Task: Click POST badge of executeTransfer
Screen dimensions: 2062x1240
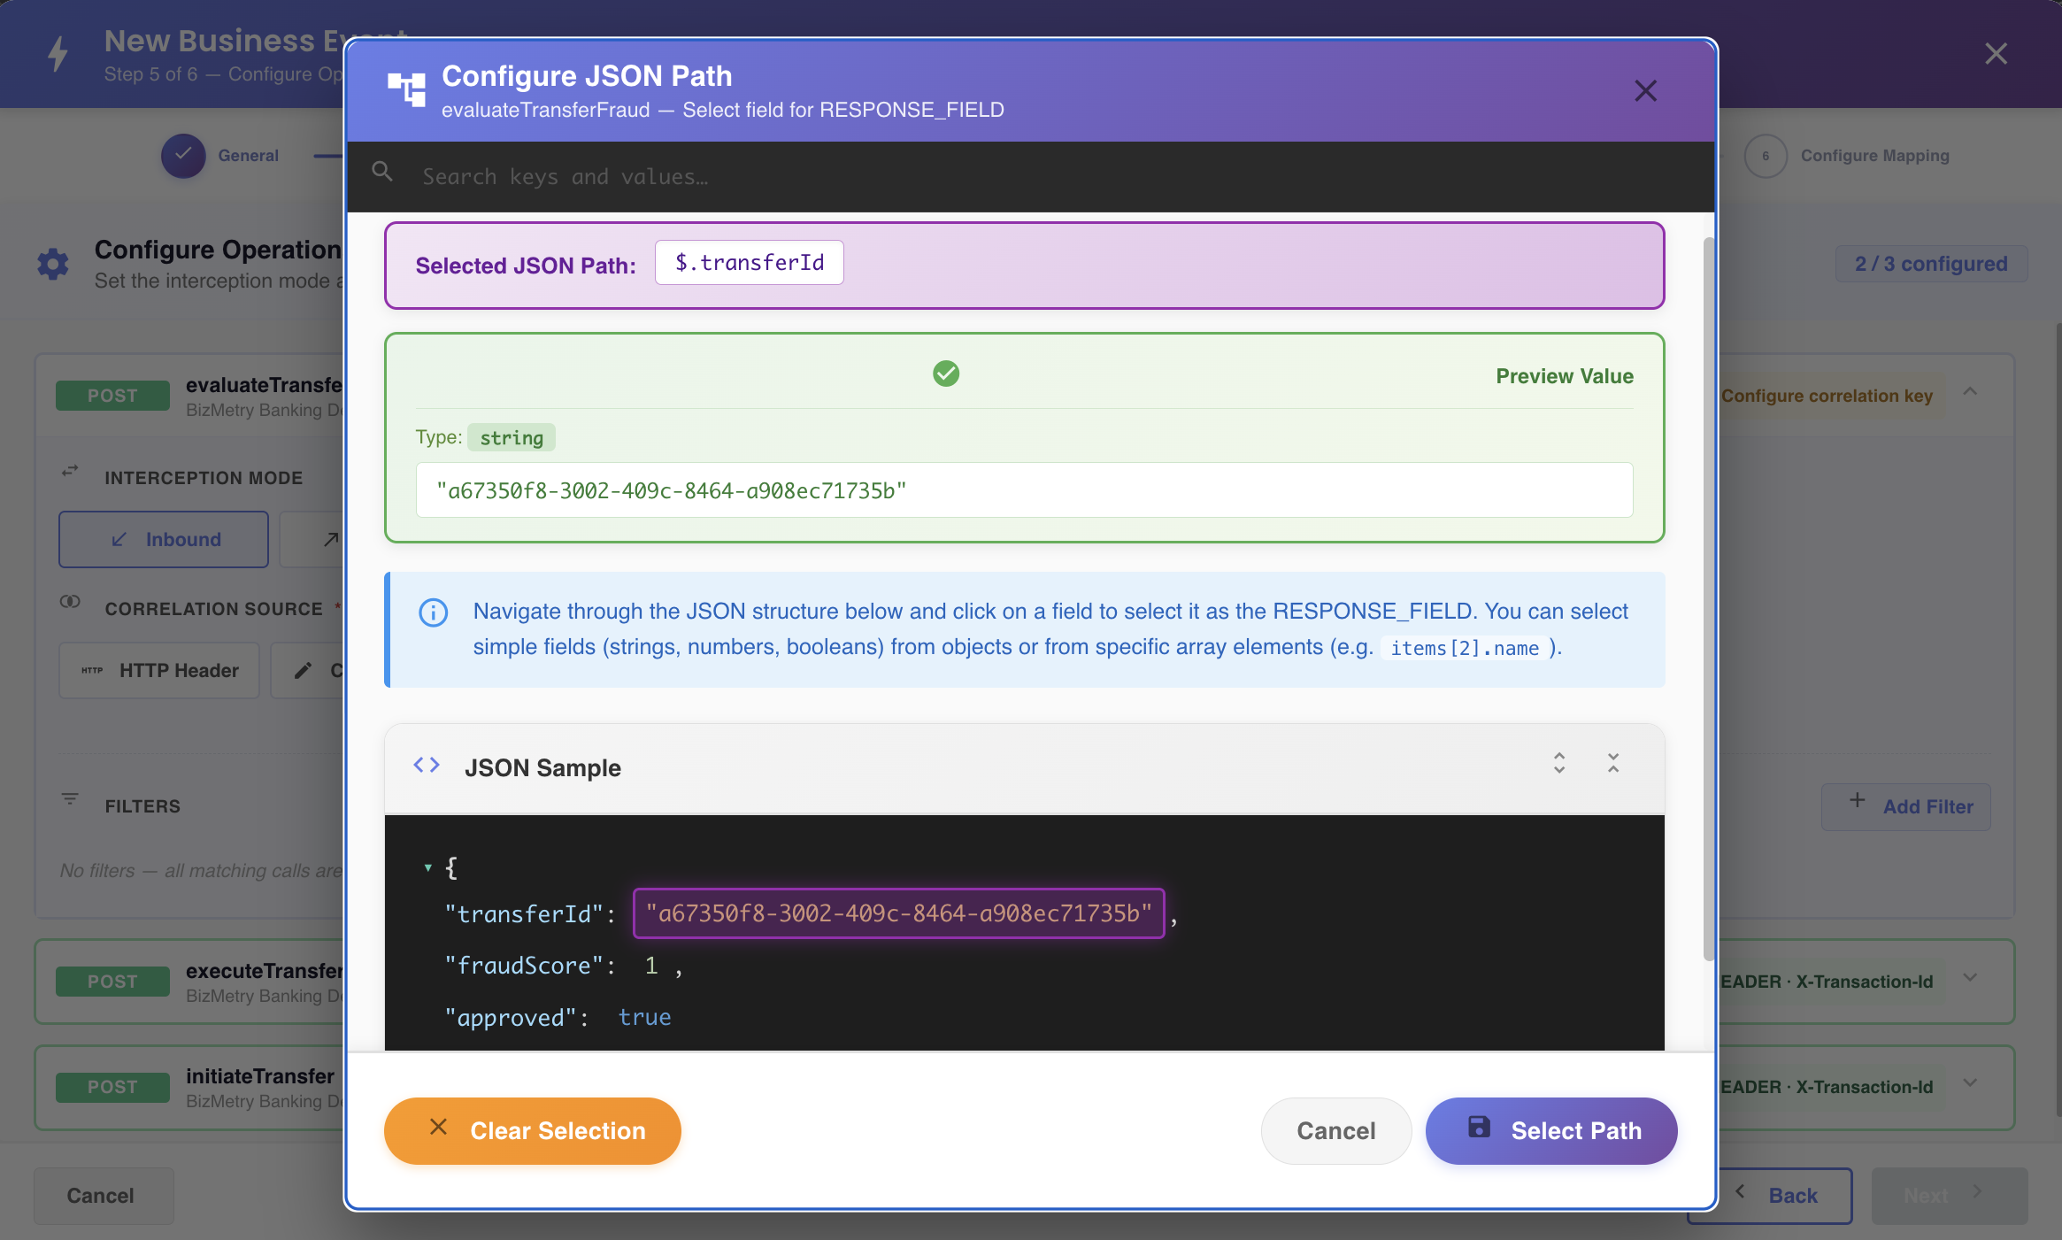Action: click(x=112, y=981)
